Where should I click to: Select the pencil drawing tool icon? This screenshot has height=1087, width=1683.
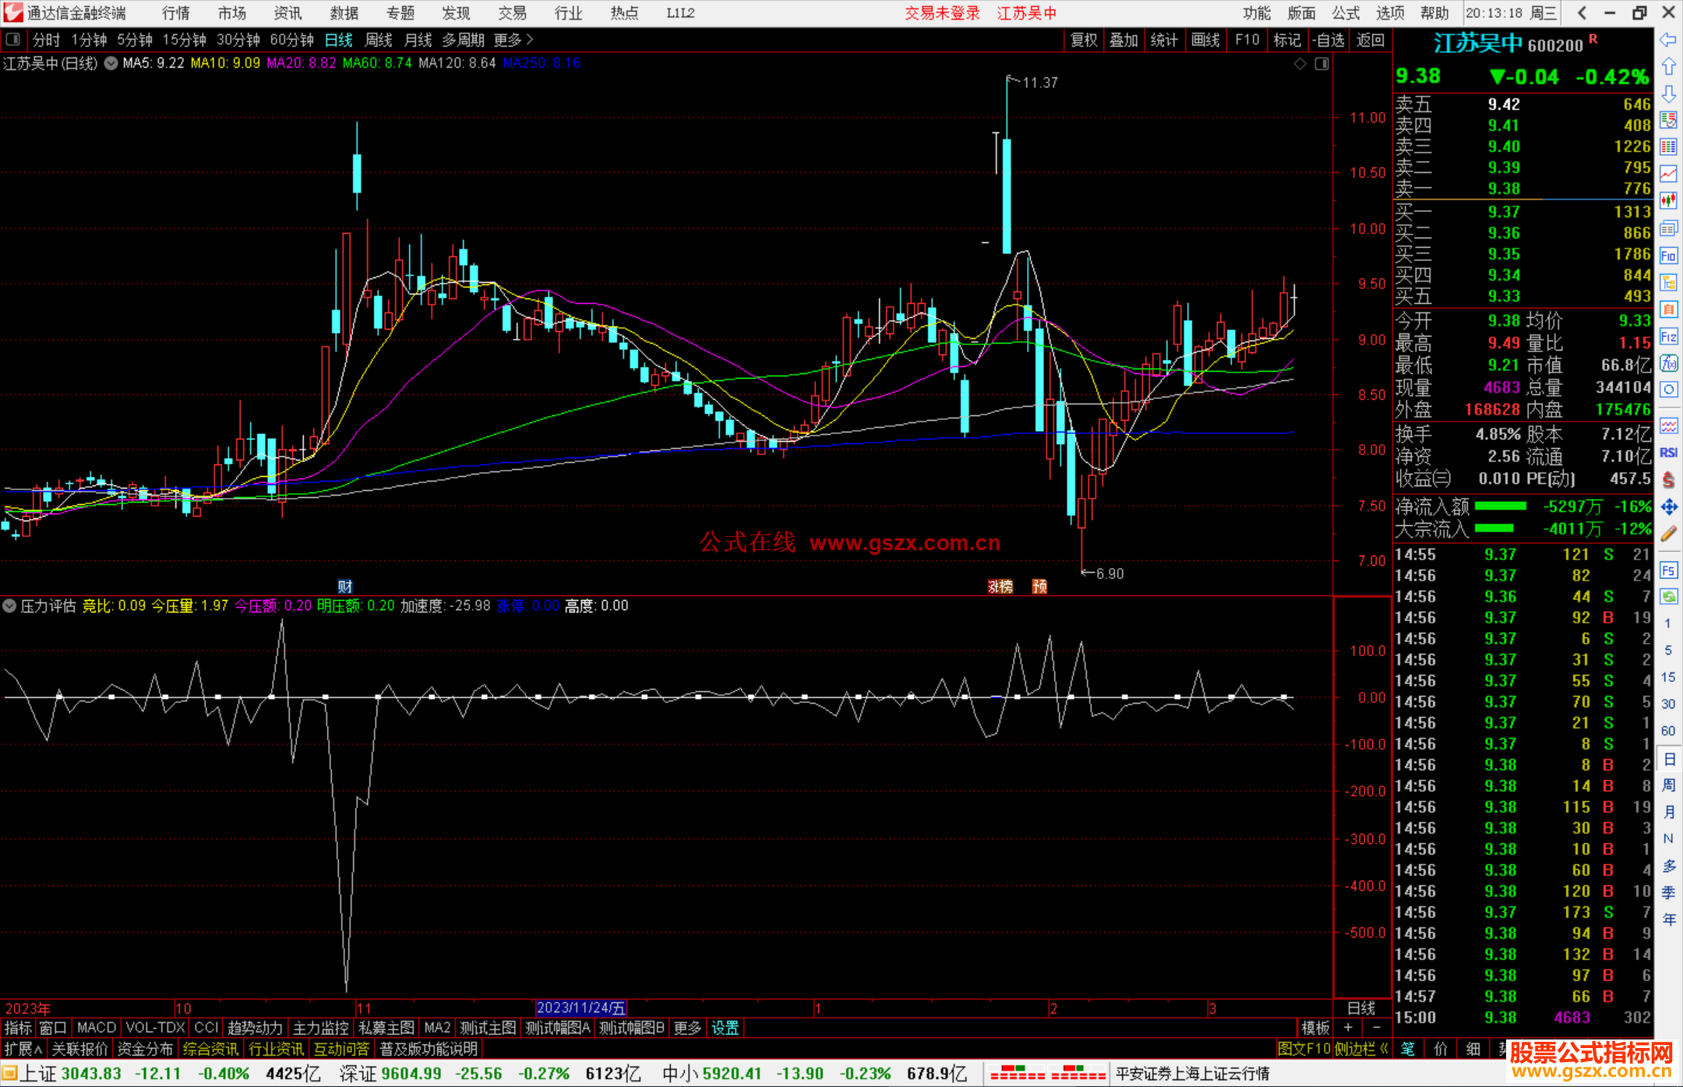(1668, 534)
